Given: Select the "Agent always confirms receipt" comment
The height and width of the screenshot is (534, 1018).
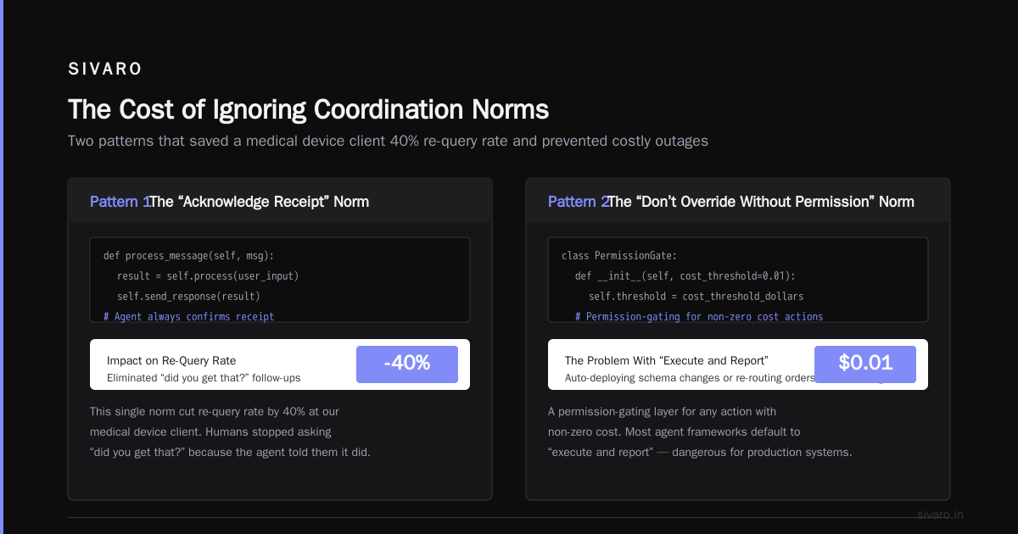Looking at the screenshot, I should pos(188,316).
